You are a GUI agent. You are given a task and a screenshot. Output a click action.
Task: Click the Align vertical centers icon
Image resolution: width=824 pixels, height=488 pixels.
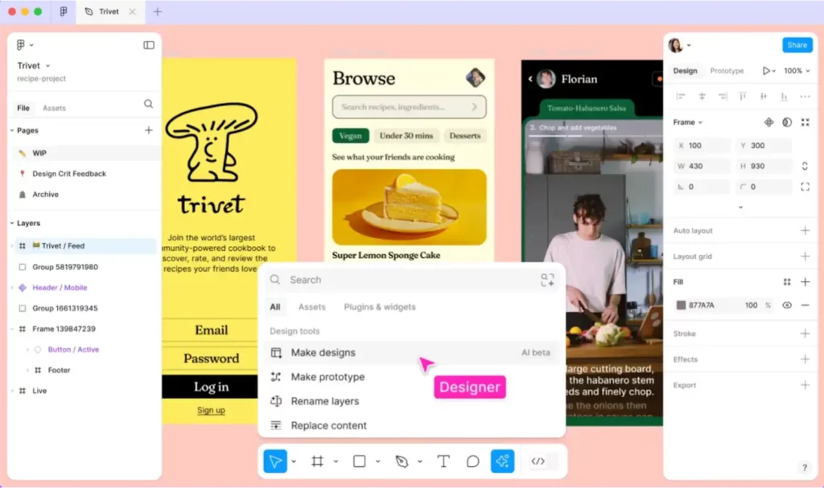[764, 96]
